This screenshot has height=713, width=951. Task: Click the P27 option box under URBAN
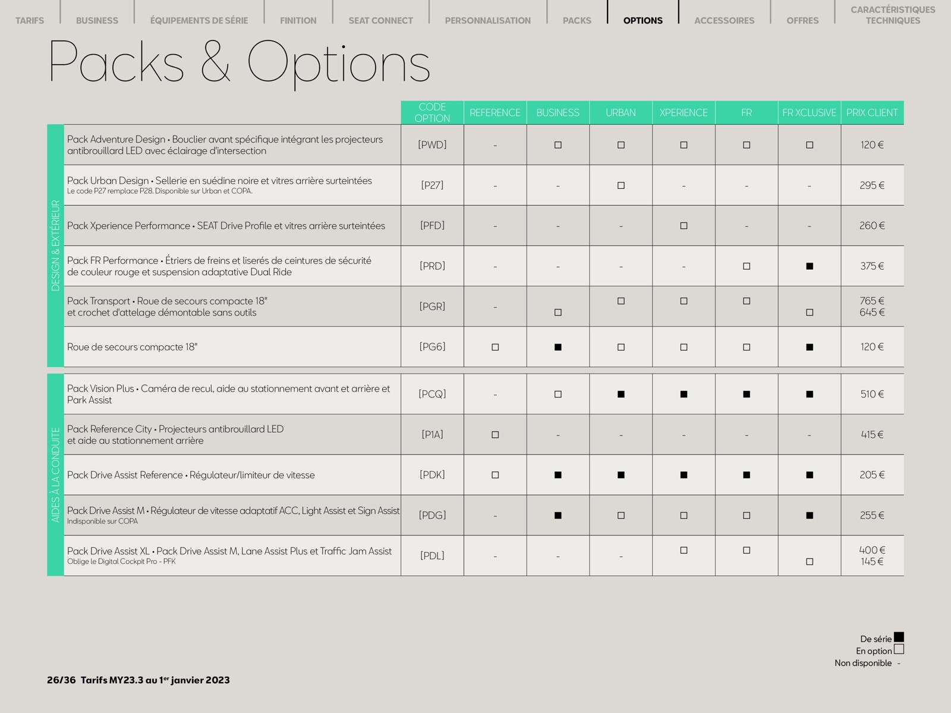[x=621, y=185]
